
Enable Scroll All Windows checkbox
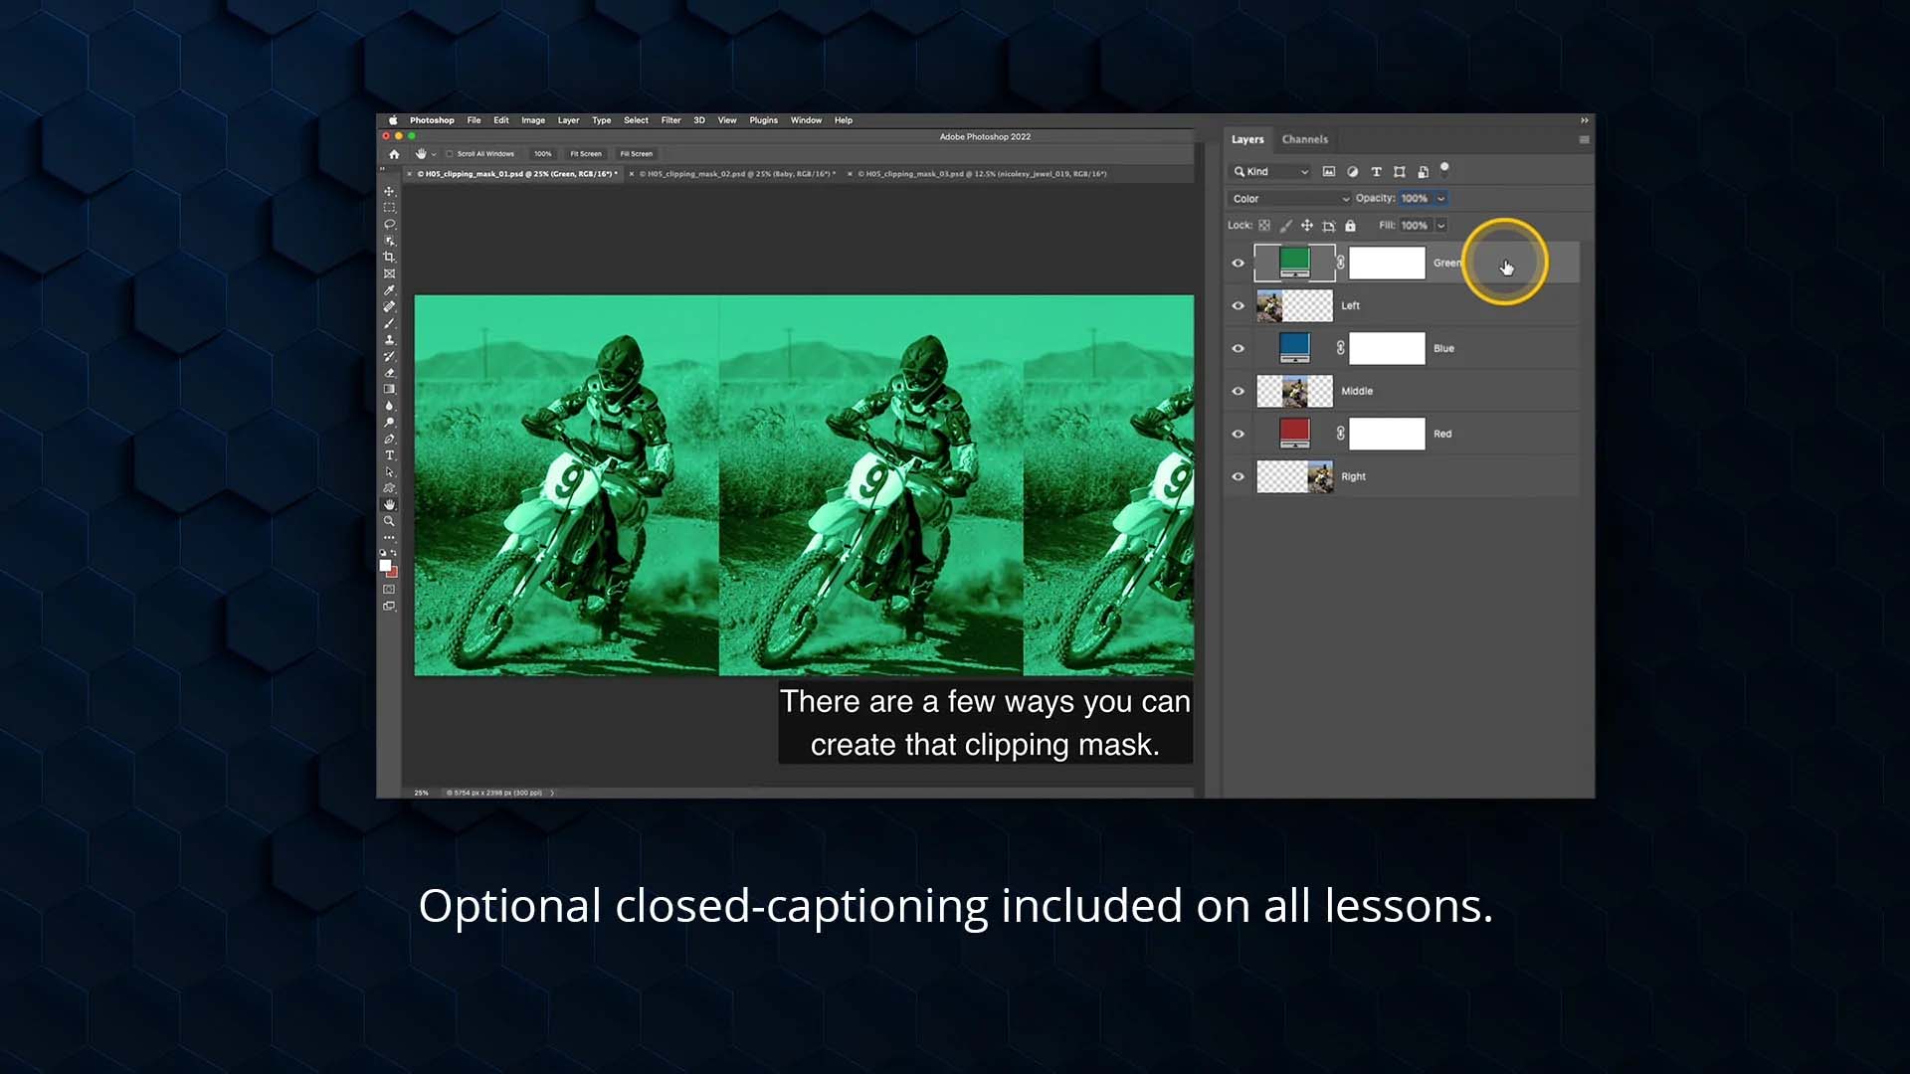pyautogui.click(x=450, y=154)
